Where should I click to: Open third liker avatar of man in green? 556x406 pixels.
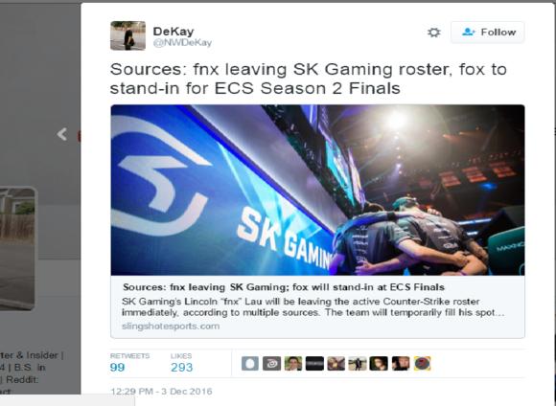pos(293,364)
